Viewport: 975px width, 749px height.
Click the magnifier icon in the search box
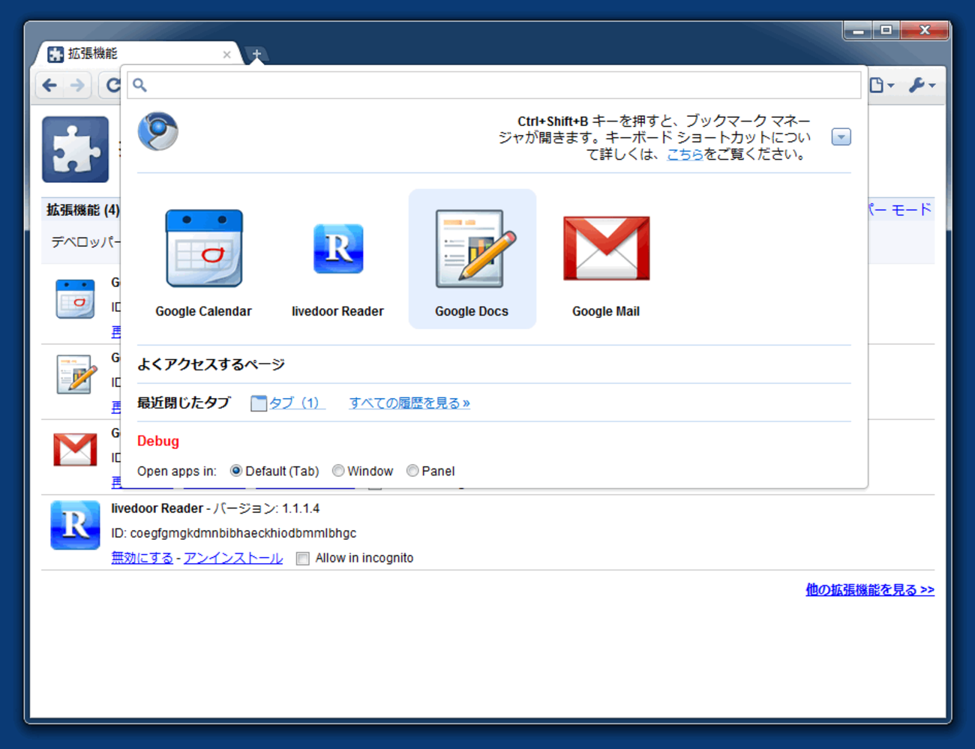(x=139, y=85)
